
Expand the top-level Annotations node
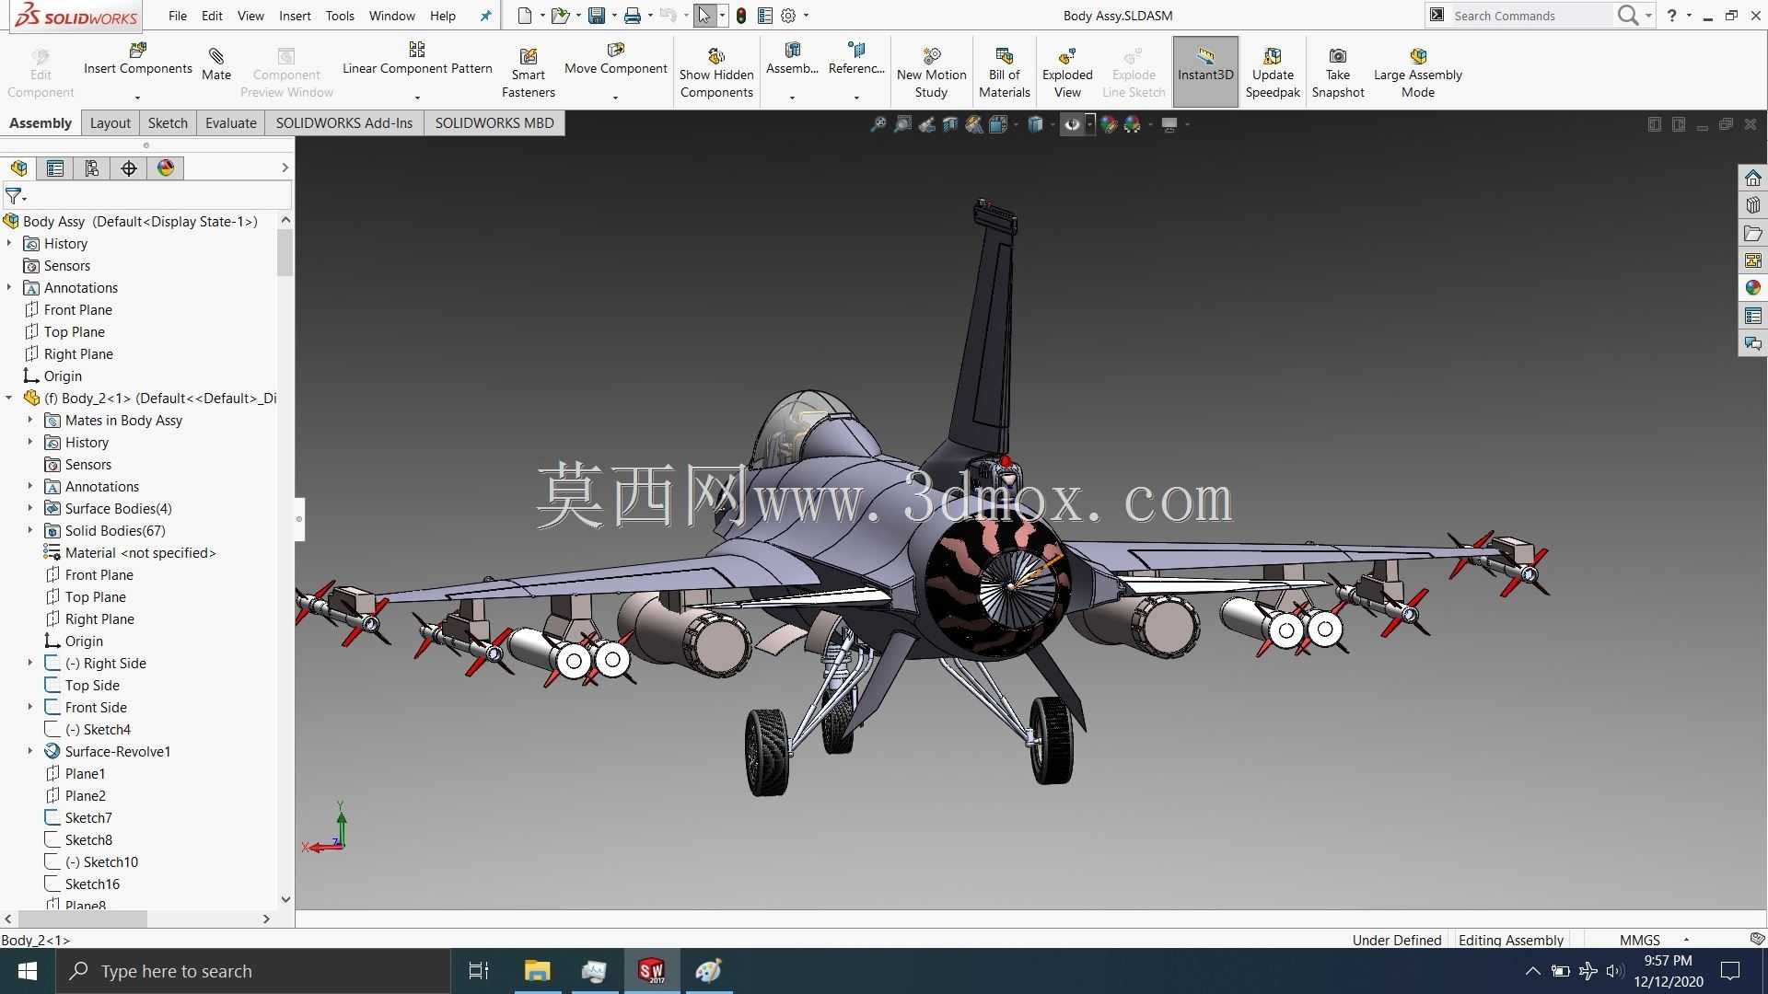[x=9, y=287]
